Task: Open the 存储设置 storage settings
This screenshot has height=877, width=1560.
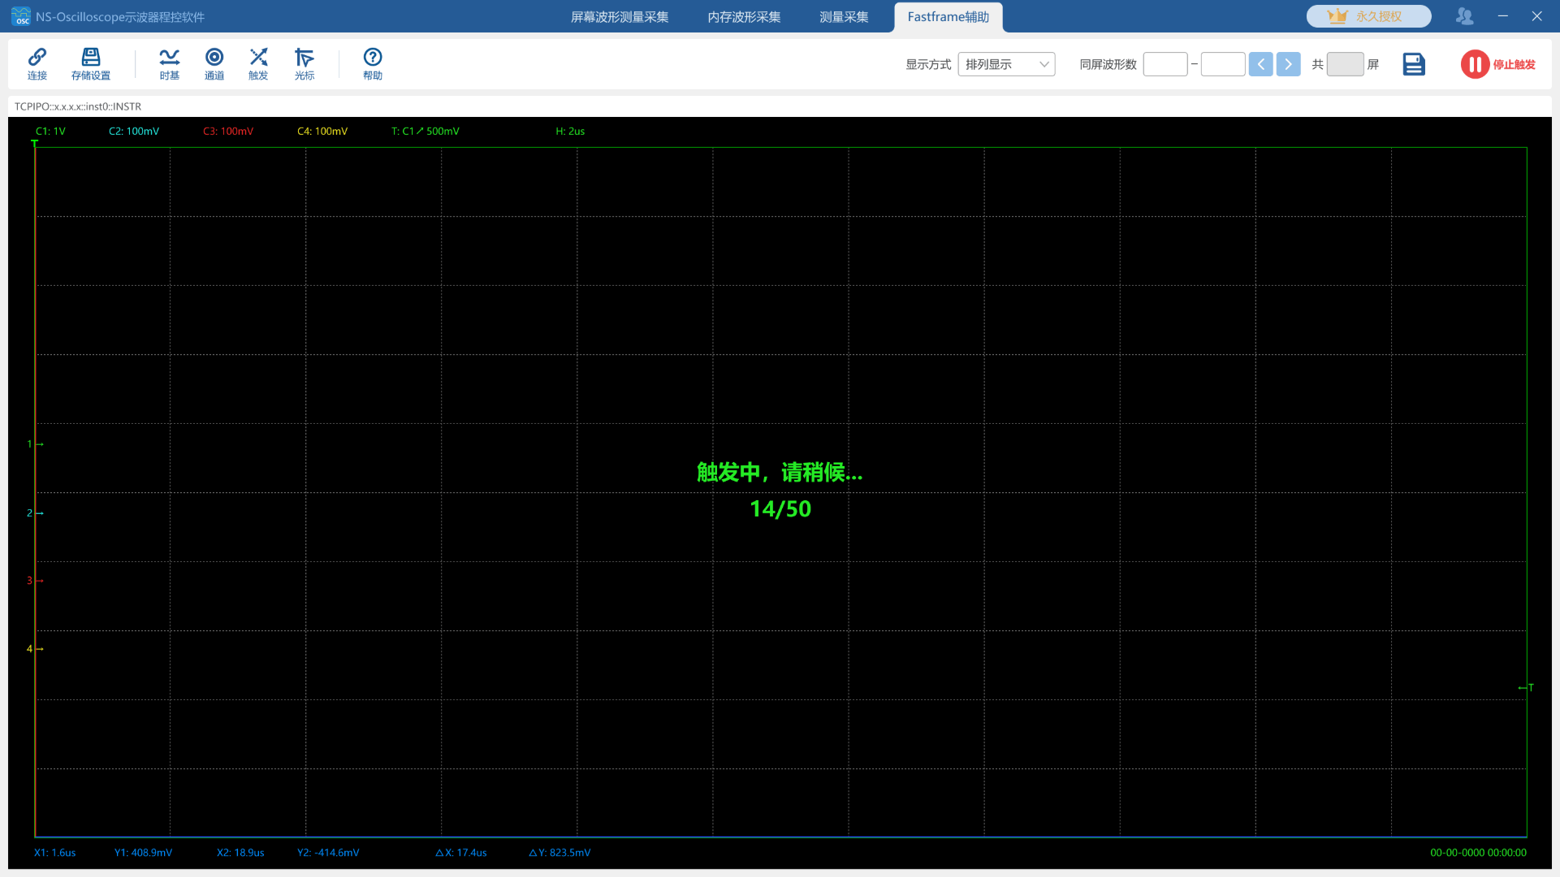Action: [90, 63]
